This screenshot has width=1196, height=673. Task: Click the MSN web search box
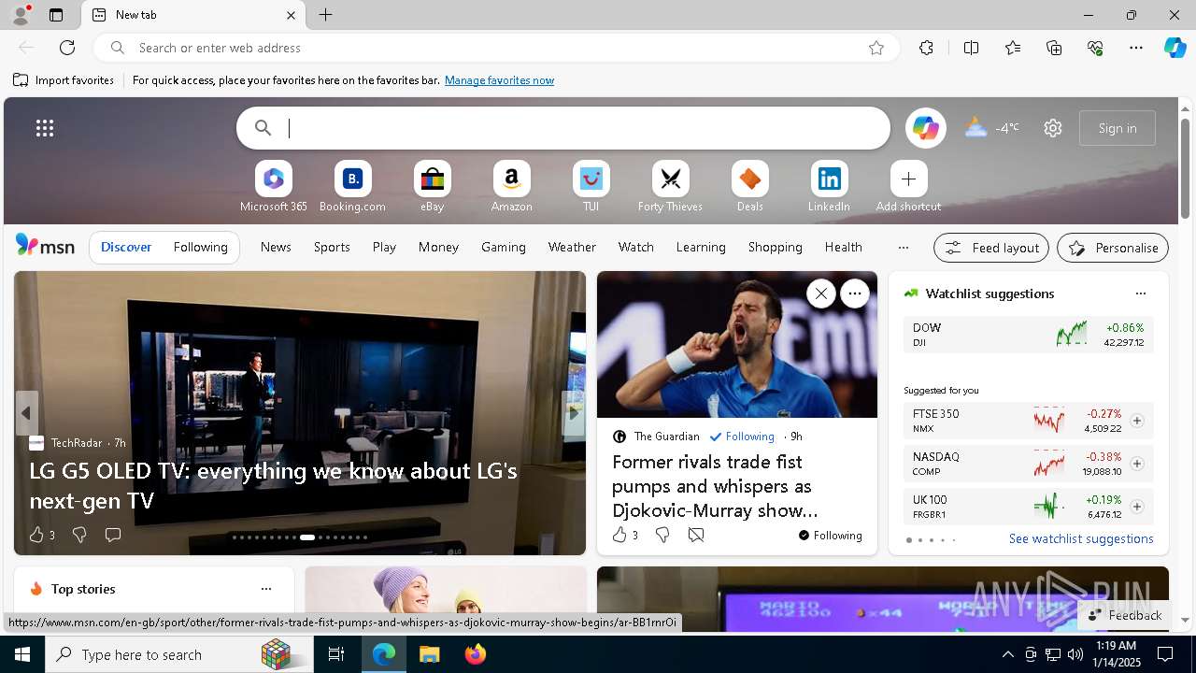(562, 128)
